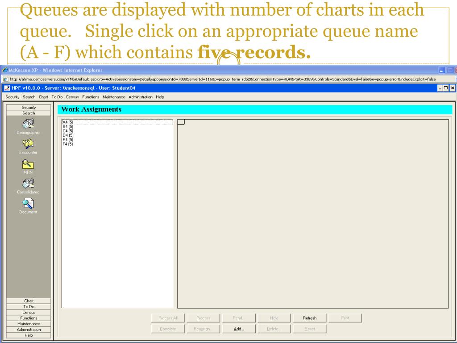Image resolution: width=457 pixels, height=343 pixels.
Task: Click the HPF application title icon
Action: 7,88
